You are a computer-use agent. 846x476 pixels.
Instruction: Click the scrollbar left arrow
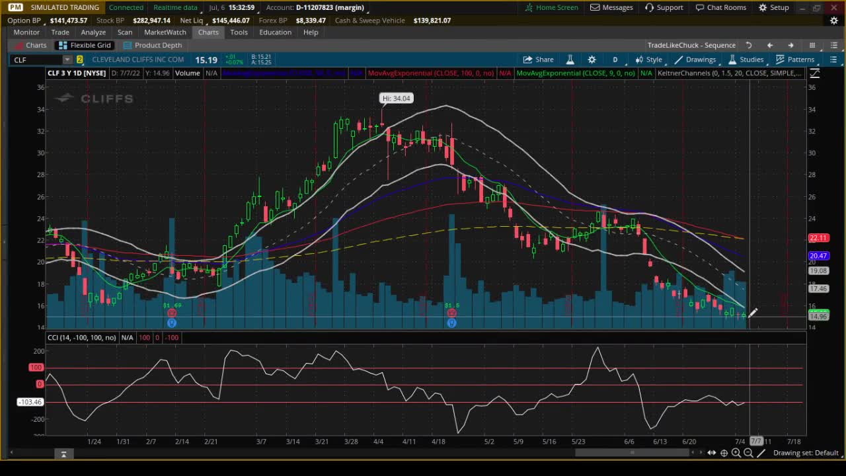11,453
